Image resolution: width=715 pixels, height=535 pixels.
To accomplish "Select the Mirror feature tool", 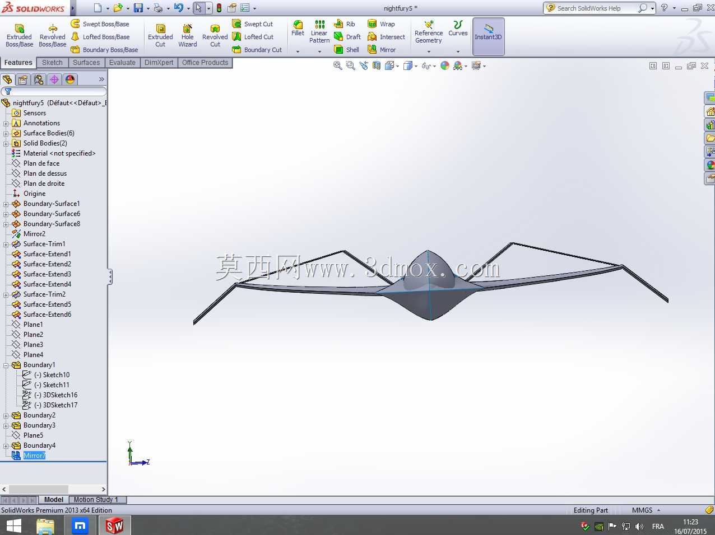I will (x=382, y=49).
